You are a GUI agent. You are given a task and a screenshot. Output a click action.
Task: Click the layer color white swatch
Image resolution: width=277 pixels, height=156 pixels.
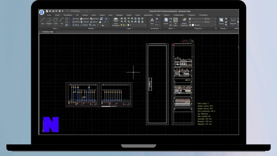point(128,25)
